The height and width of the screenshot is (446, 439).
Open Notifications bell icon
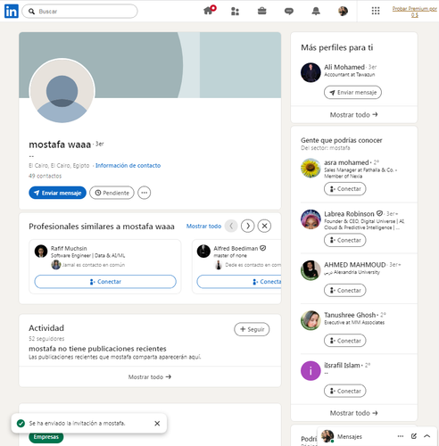pyautogui.click(x=316, y=12)
